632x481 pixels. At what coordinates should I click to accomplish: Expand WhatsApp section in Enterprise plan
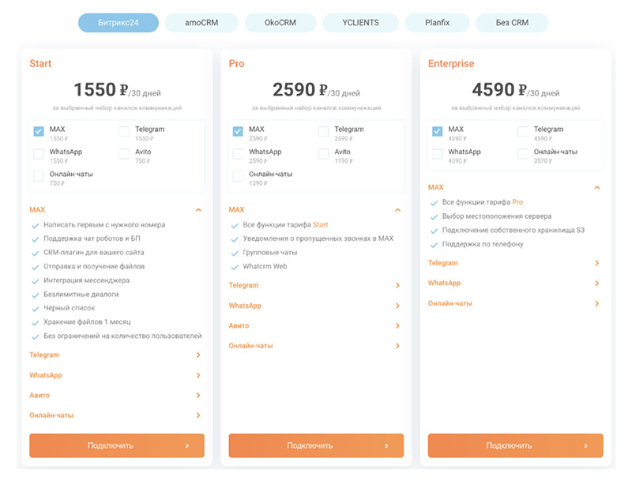[x=596, y=283]
